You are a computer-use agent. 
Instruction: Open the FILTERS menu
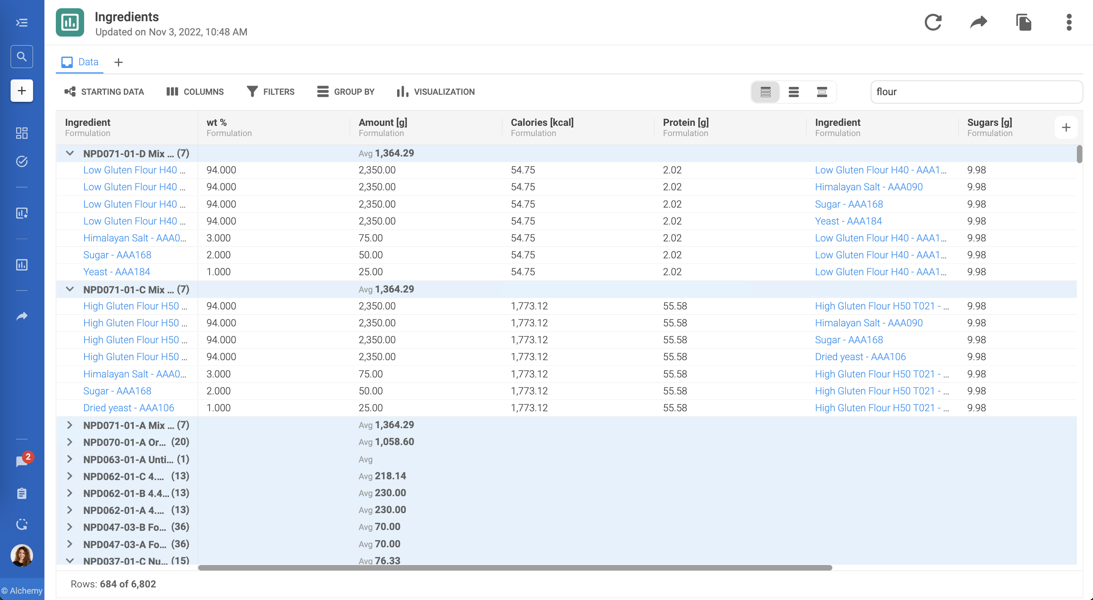click(x=270, y=92)
